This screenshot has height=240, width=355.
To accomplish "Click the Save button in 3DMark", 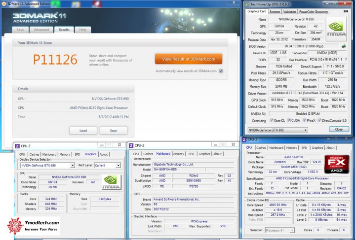I will pos(114,131).
